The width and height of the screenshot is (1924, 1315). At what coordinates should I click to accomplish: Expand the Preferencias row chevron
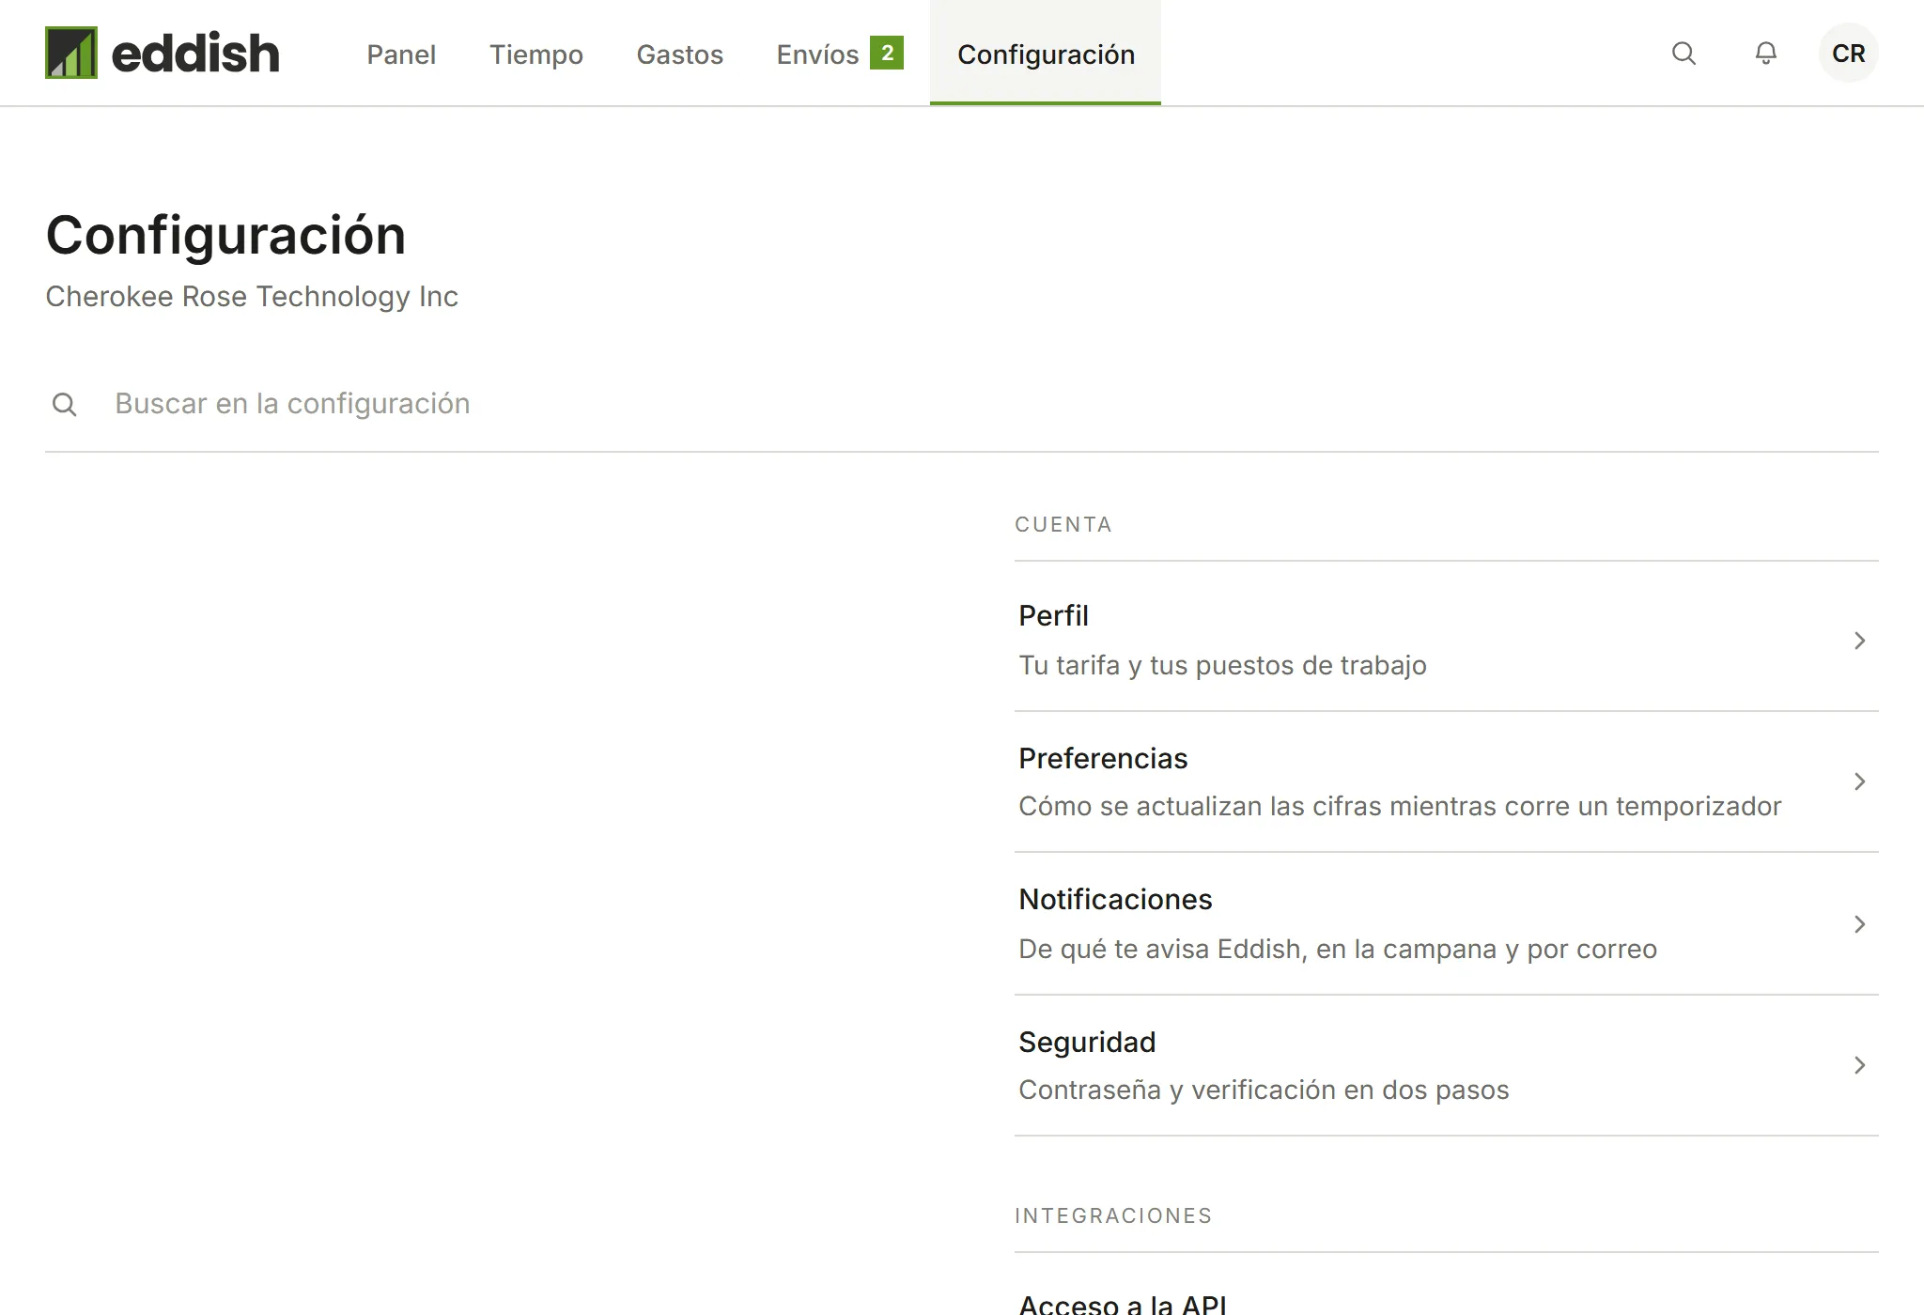[1859, 781]
